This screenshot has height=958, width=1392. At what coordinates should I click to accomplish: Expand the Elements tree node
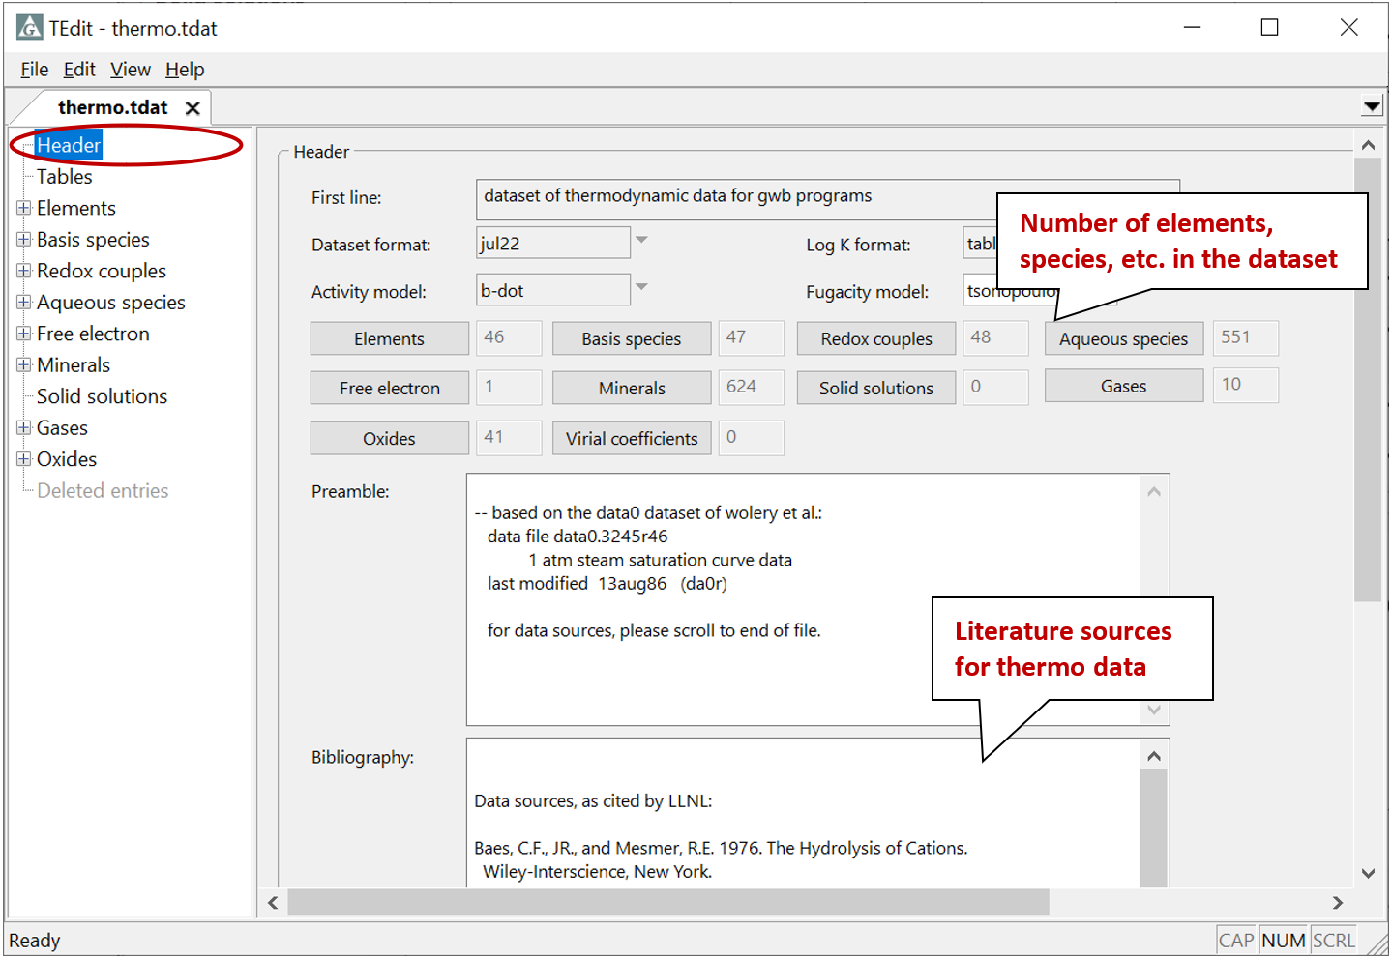24,208
